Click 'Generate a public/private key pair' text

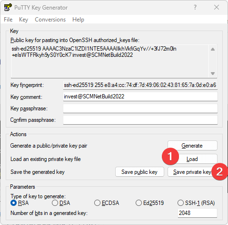point(49,146)
